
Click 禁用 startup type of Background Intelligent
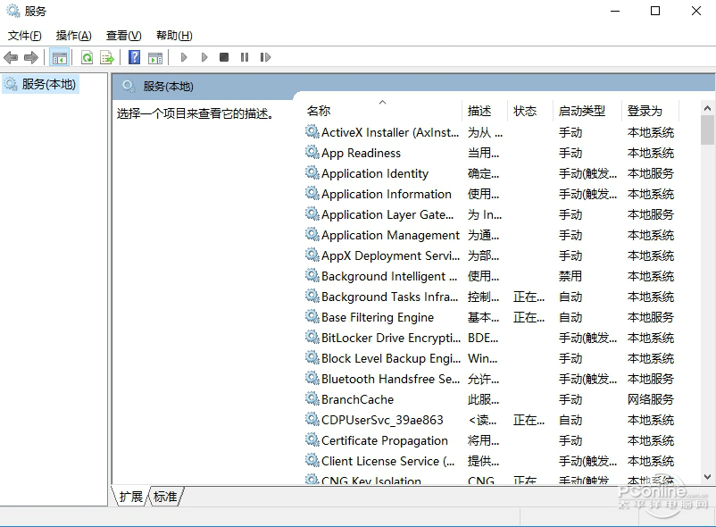pos(570,276)
